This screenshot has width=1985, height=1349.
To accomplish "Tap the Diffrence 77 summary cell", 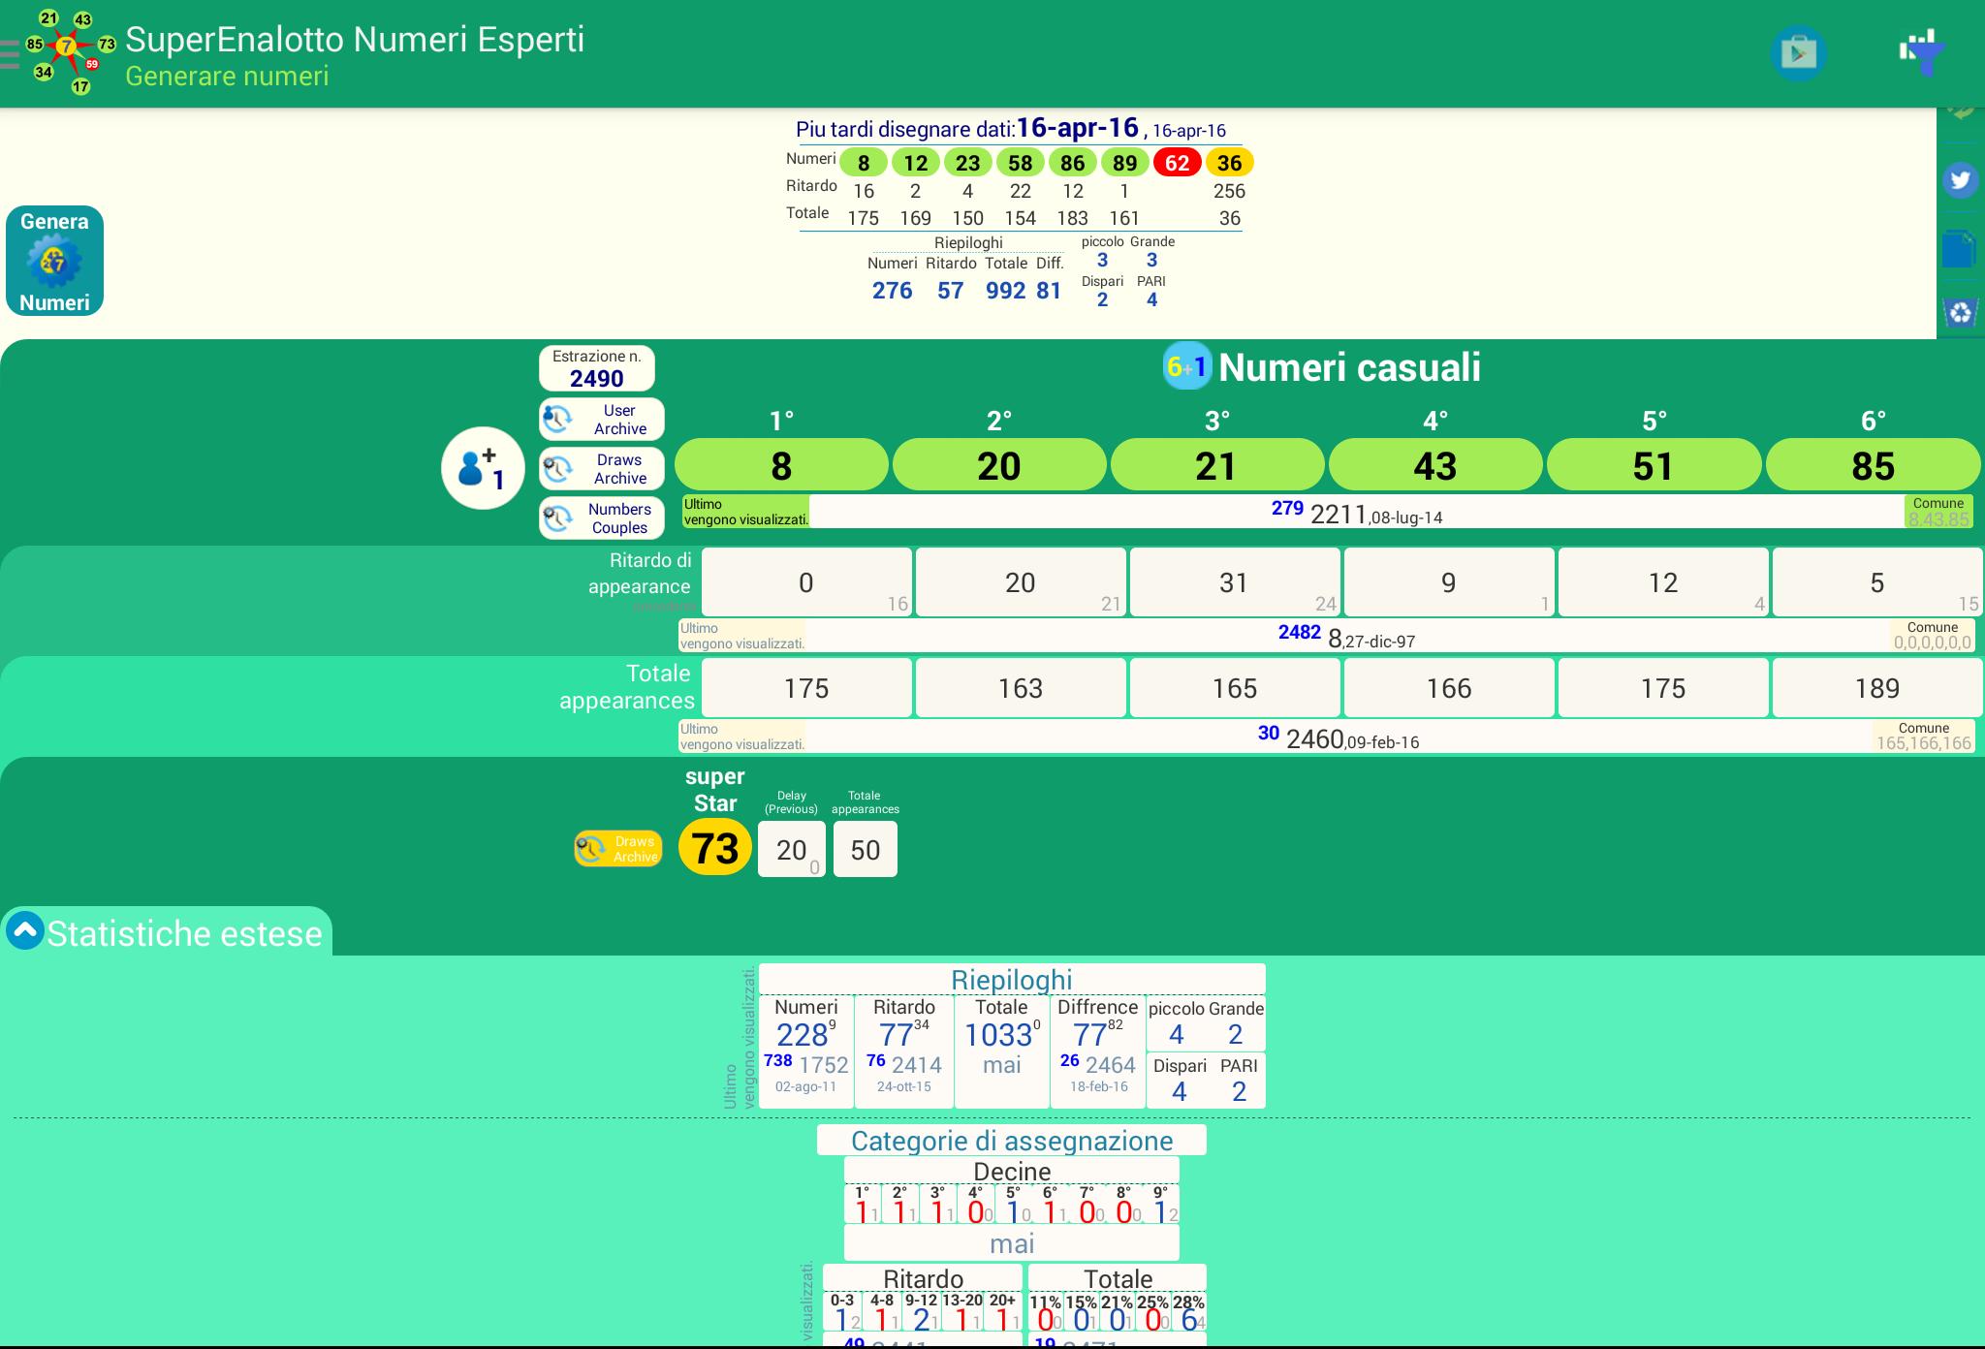I will 1098,1051.
